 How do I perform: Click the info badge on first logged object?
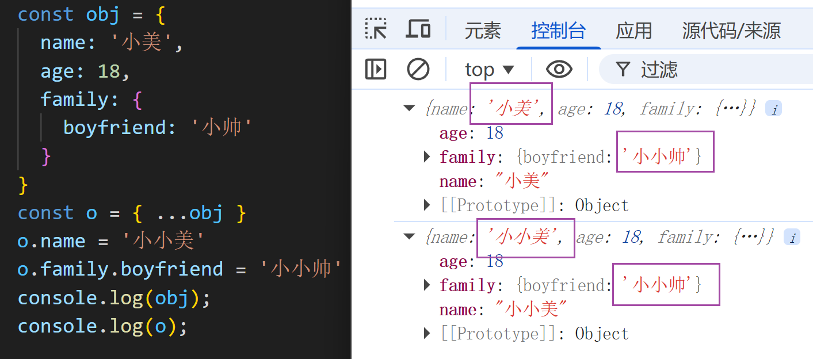point(774,109)
